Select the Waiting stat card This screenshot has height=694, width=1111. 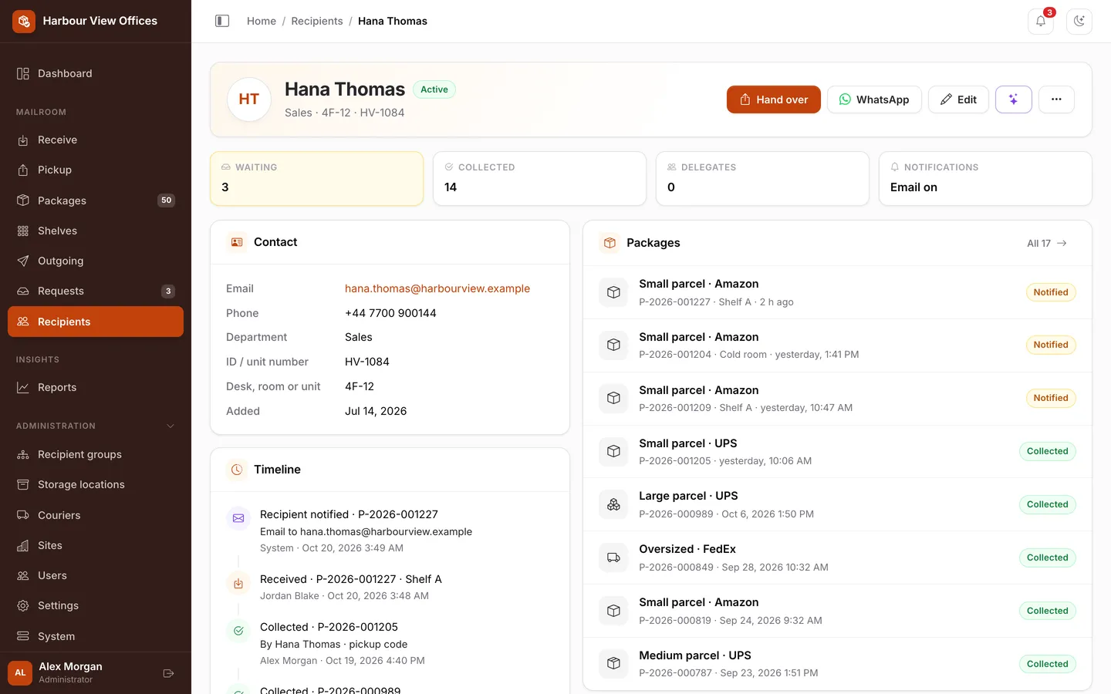(317, 178)
